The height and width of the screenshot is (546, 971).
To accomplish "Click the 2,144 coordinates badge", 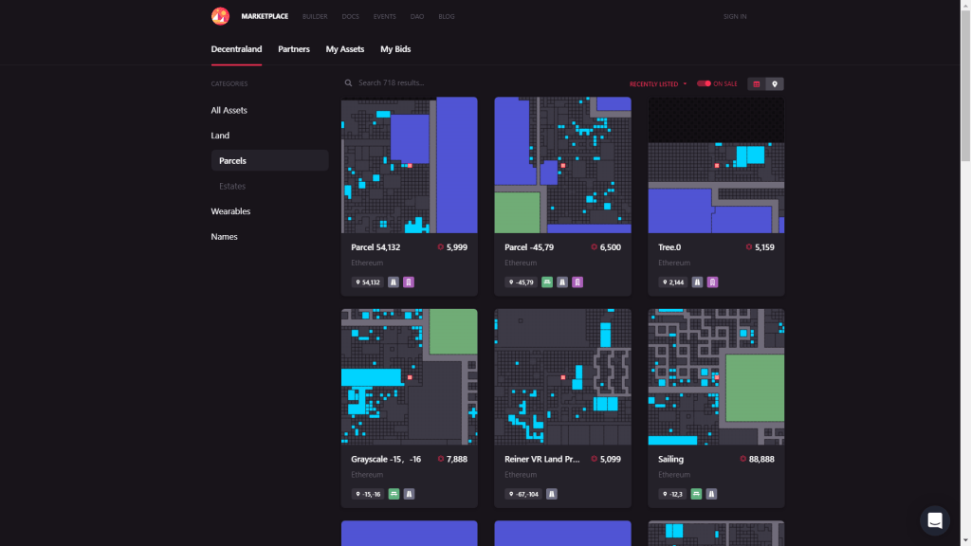I will pos(673,282).
